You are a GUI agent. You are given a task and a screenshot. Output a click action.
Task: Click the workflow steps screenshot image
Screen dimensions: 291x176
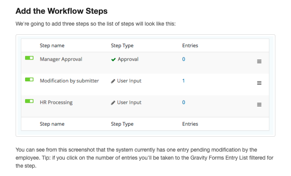[145, 86]
